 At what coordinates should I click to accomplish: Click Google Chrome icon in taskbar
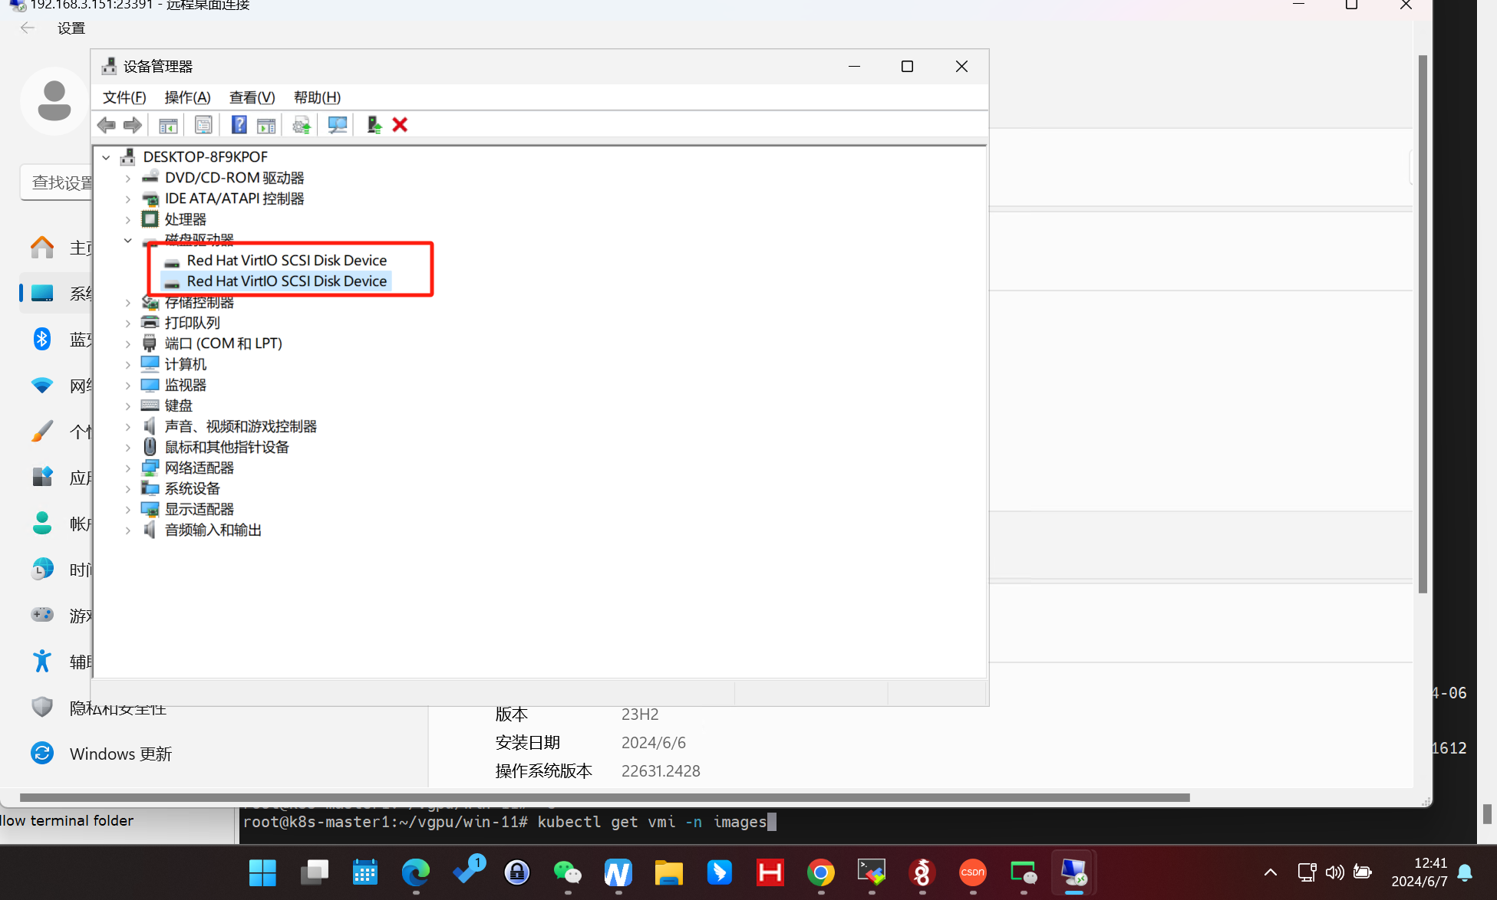[820, 872]
